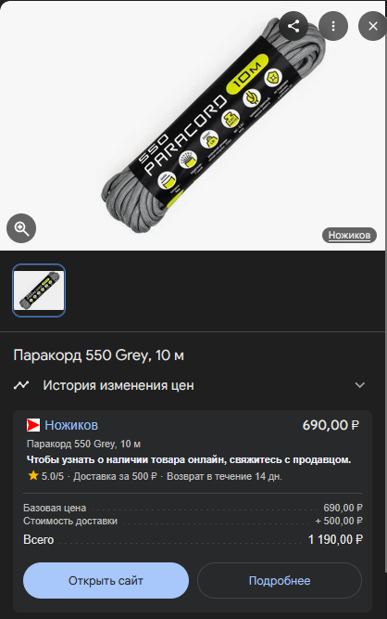Click the product title Паракорд 550 Grey
This screenshot has width=387, height=619.
(x=98, y=355)
